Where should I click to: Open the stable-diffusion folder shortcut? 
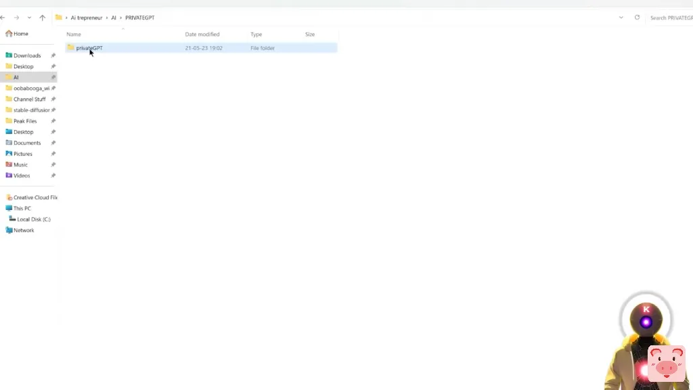coord(31,110)
